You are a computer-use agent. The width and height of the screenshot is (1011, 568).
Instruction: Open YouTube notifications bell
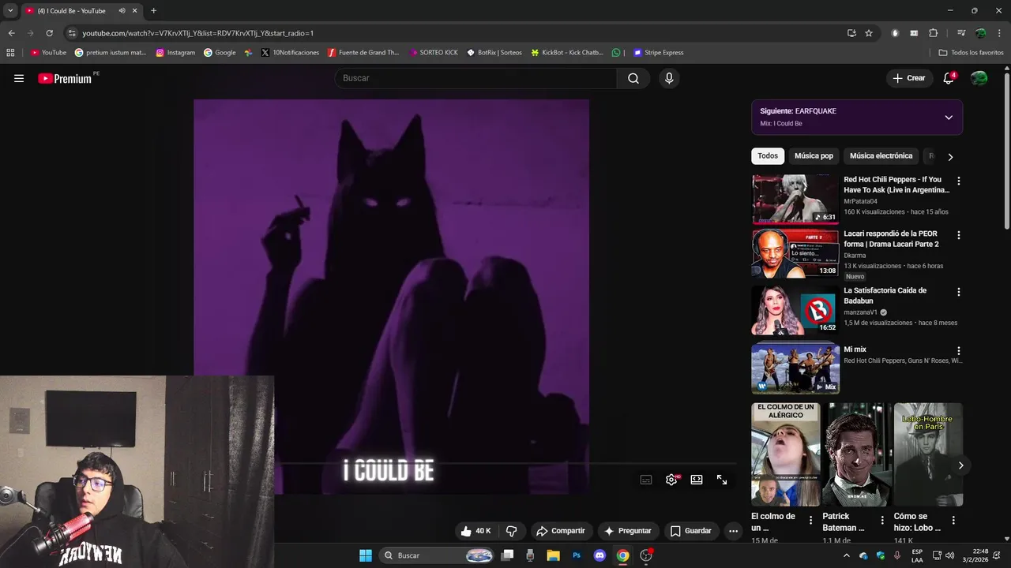(x=949, y=78)
